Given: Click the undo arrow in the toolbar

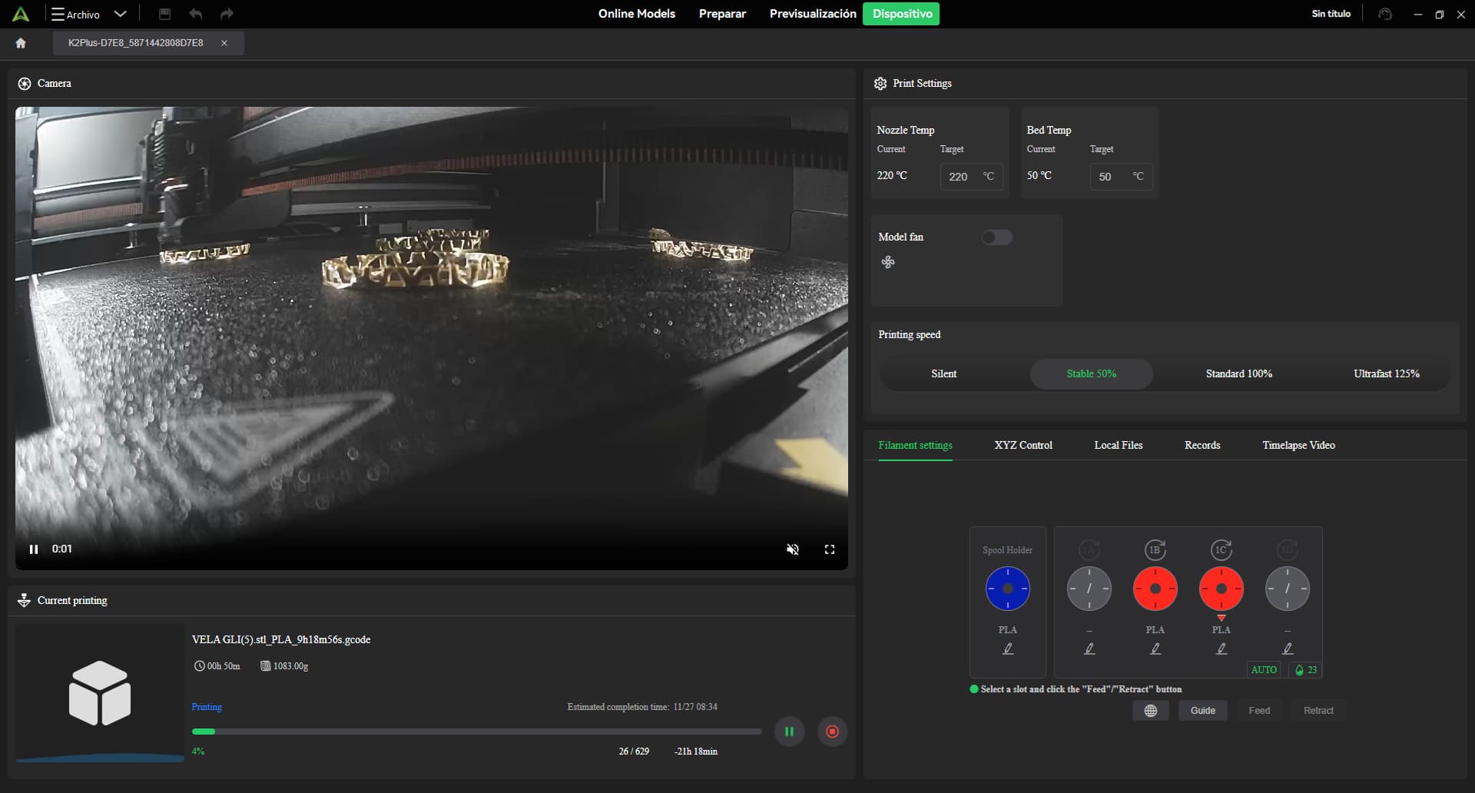Looking at the screenshot, I should (196, 14).
